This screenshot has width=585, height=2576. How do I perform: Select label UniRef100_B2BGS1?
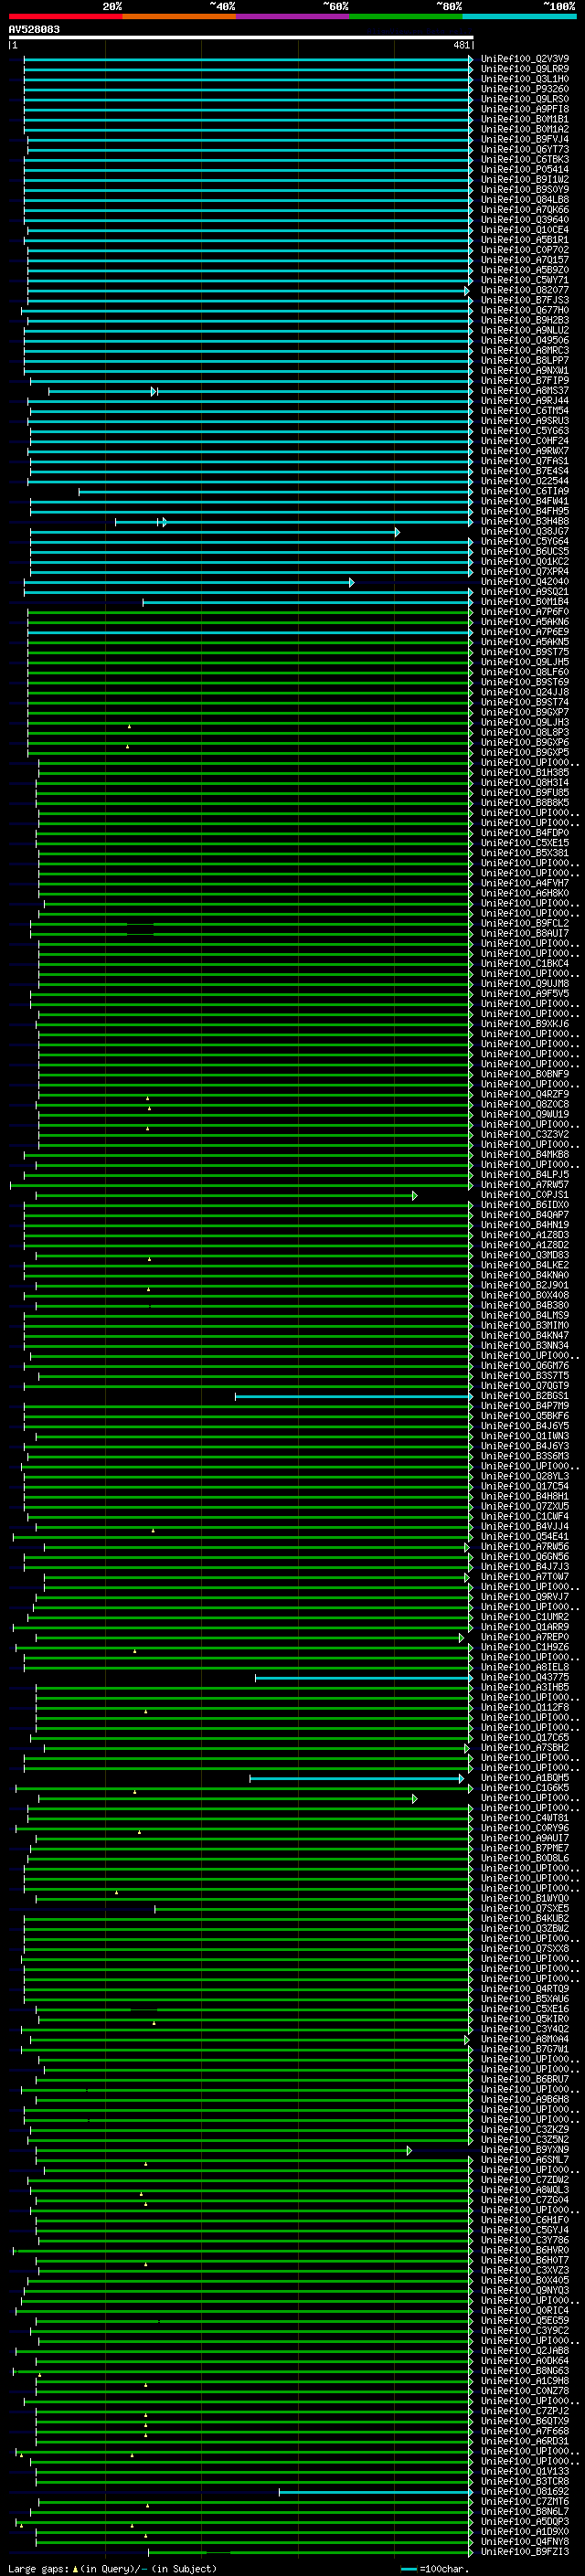[x=525, y=1396]
